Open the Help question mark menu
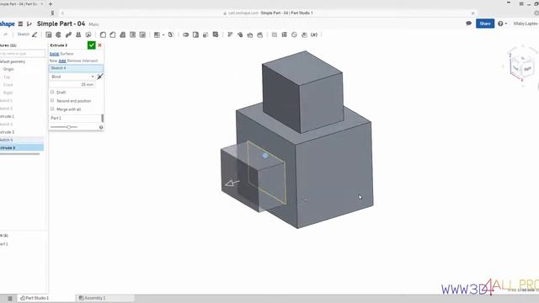 (502, 24)
